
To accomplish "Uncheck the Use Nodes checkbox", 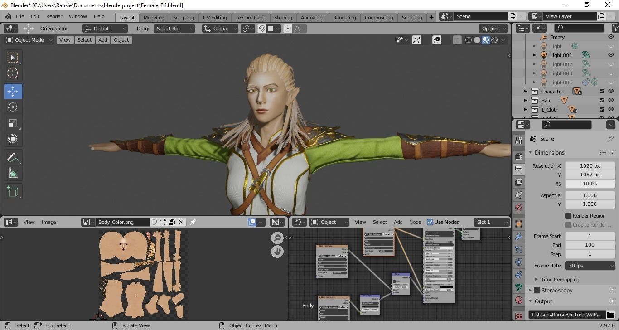I will point(430,222).
